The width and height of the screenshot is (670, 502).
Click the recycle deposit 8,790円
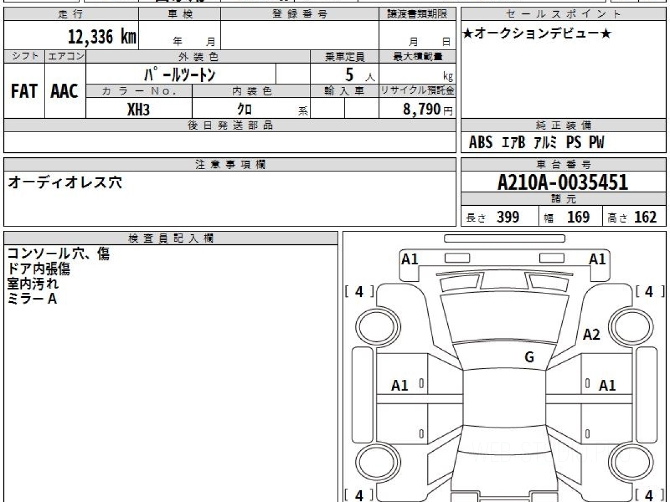[428, 109]
